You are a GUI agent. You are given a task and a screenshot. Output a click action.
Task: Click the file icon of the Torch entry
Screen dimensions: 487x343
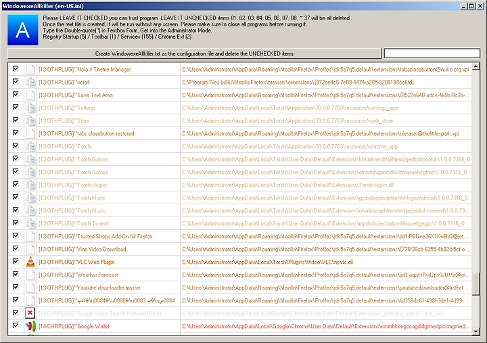pos(30,146)
